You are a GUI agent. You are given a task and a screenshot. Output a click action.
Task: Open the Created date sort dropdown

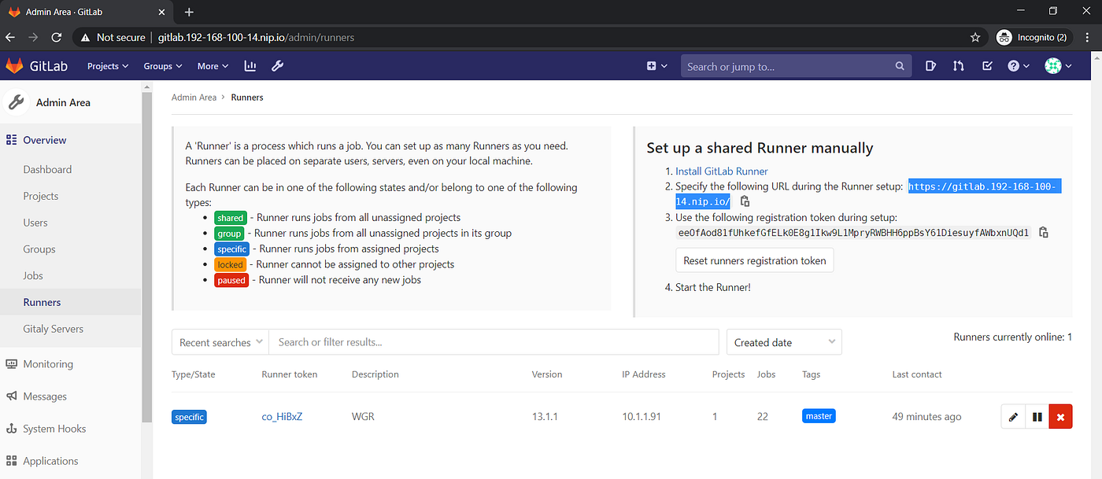(784, 342)
